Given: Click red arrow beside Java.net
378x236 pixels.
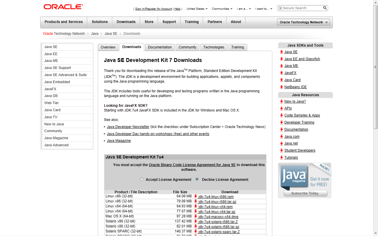Looking at the screenshot, I should tap(282, 143).
